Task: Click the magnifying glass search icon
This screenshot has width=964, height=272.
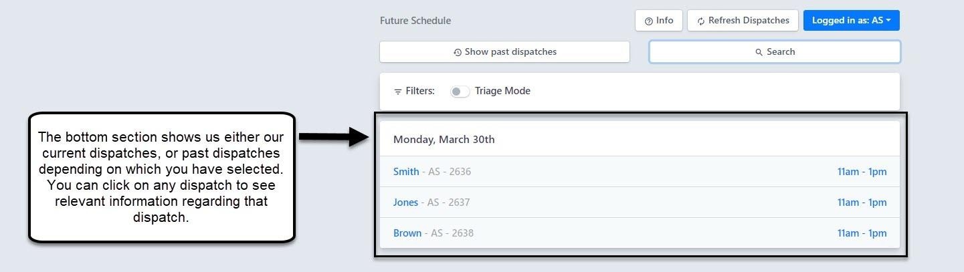Action: [x=759, y=52]
